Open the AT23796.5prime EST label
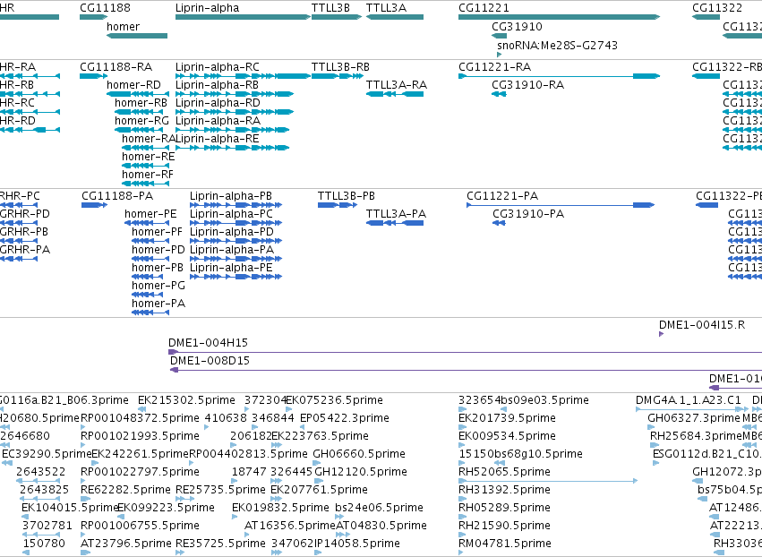 coord(126,544)
